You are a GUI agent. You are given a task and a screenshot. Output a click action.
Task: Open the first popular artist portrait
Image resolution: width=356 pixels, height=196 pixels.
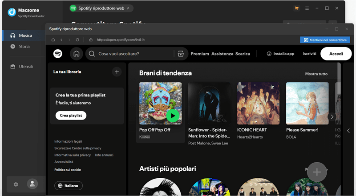tap(160, 187)
